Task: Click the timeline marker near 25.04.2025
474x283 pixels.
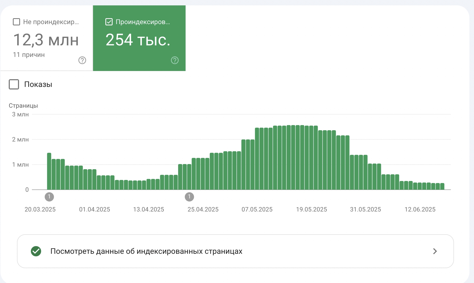Action: point(189,197)
